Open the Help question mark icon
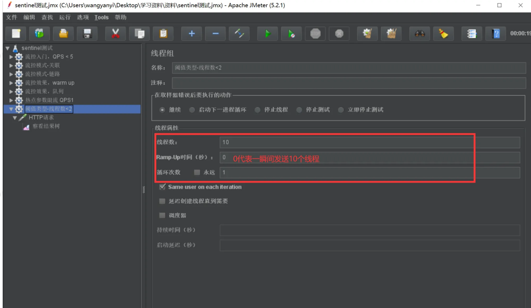531x308 pixels. [496, 33]
